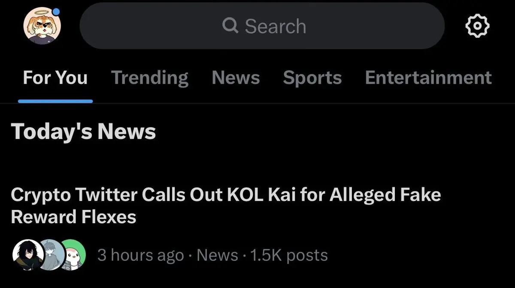The width and height of the screenshot is (515, 288).
Task: Click the magnifying glass search icon
Action: 230,26
